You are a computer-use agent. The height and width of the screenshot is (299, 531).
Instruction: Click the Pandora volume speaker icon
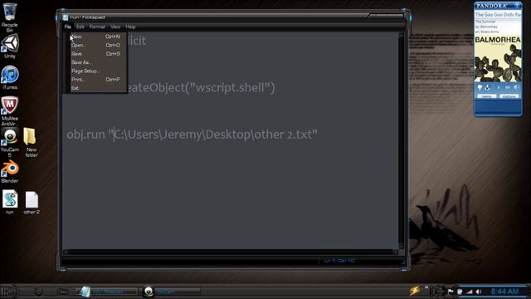tap(516, 87)
